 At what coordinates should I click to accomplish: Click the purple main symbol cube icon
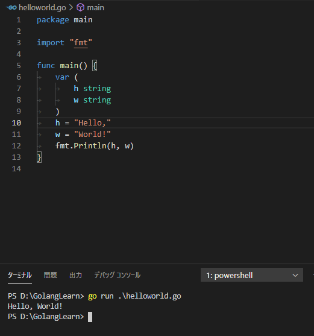(81, 7)
